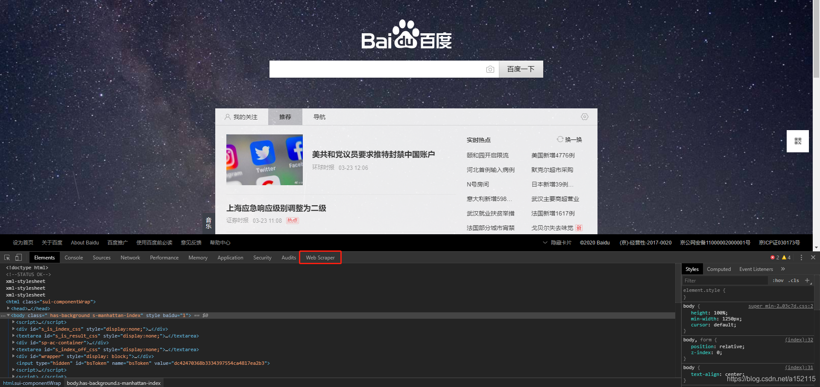Viewport: 820px width, 387px height.
Task: Toggle the .cls class editor
Action: pyautogui.click(x=794, y=280)
